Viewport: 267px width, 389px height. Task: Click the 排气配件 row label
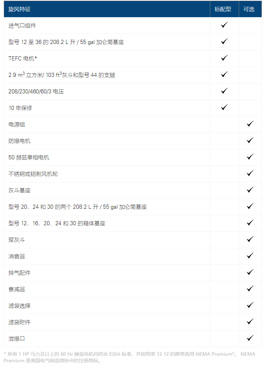(19, 273)
